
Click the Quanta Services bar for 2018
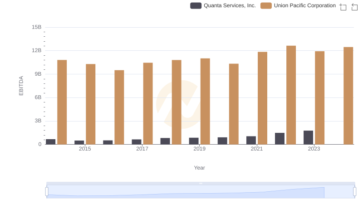click(165, 141)
